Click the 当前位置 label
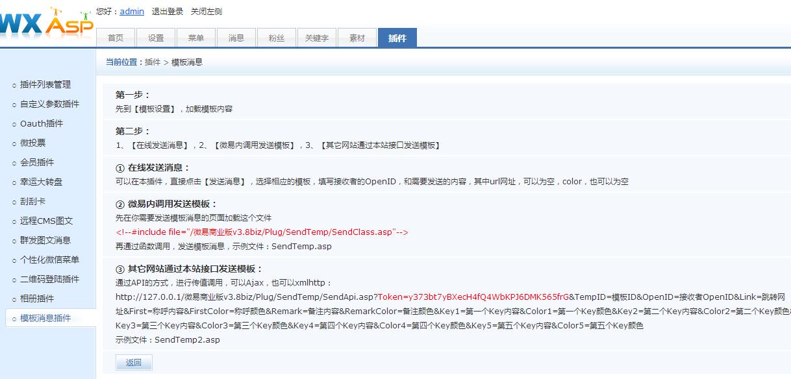 pyautogui.click(x=123, y=62)
